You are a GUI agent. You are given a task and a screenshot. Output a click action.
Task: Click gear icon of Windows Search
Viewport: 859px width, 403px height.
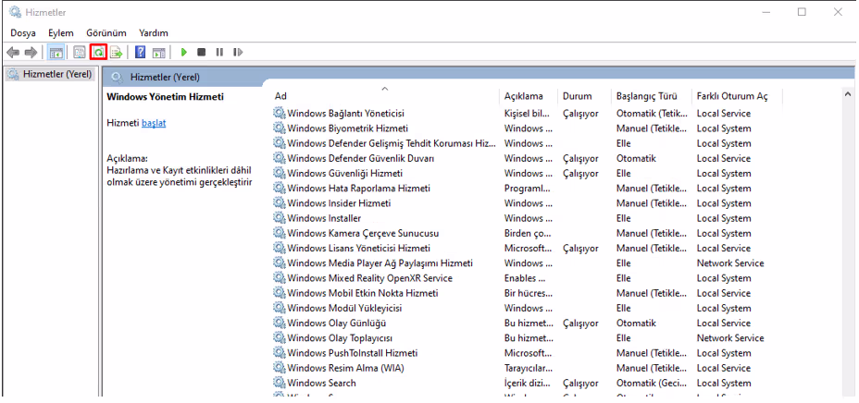[280, 383]
